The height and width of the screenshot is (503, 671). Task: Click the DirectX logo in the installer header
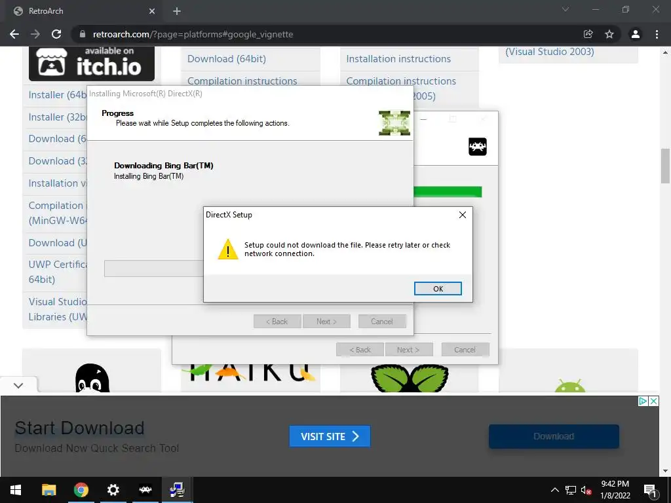pyautogui.click(x=394, y=123)
